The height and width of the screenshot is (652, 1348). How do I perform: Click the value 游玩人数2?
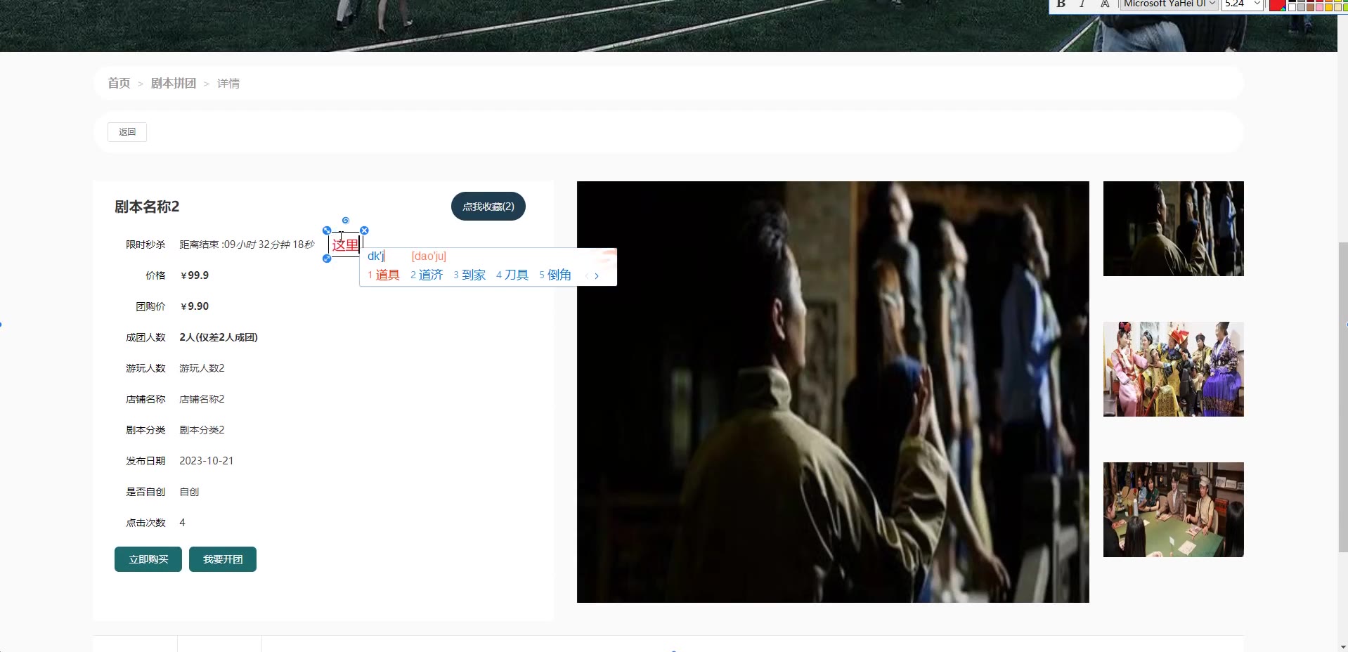202,368
